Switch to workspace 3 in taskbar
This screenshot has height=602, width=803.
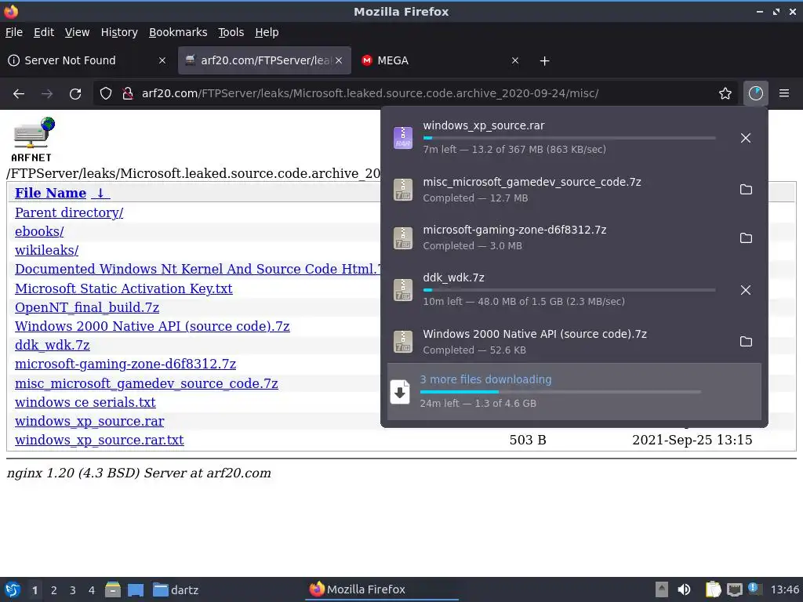tap(73, 590)
